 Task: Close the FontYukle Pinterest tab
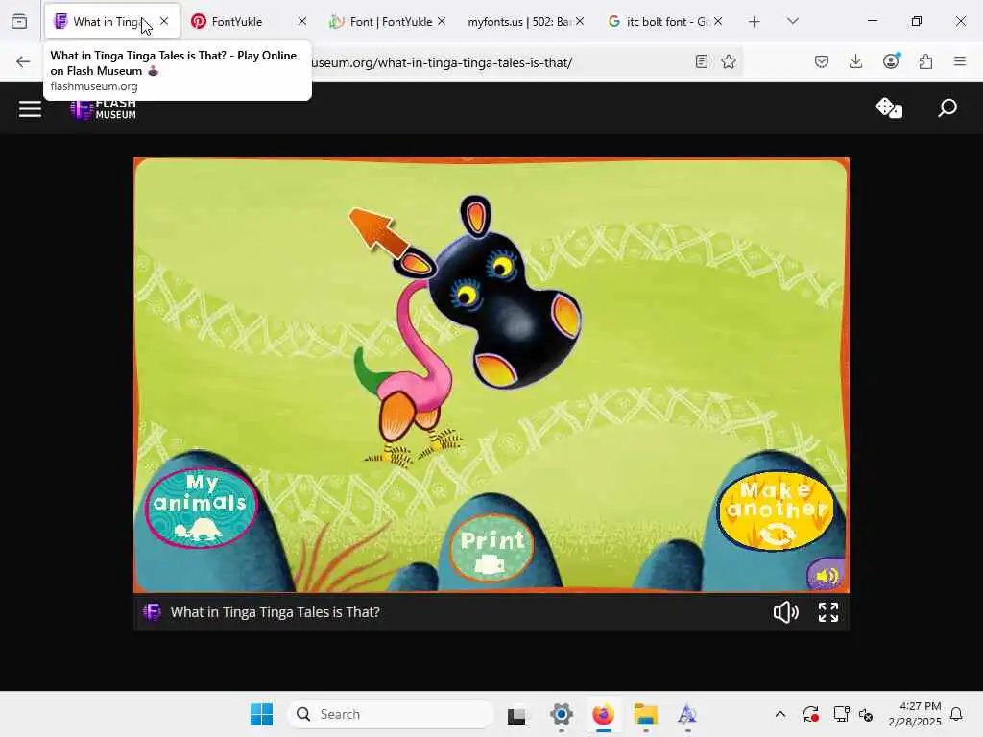click(302, 21)
